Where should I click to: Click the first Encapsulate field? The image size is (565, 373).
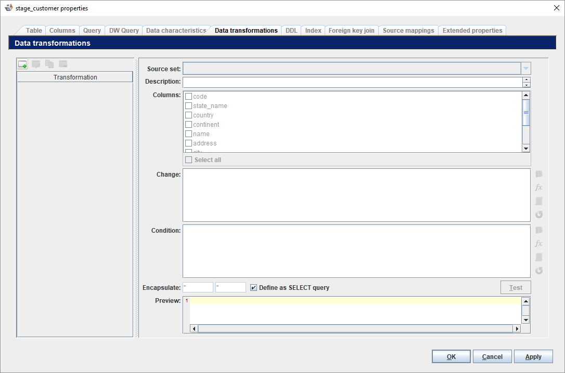(198, 287)
